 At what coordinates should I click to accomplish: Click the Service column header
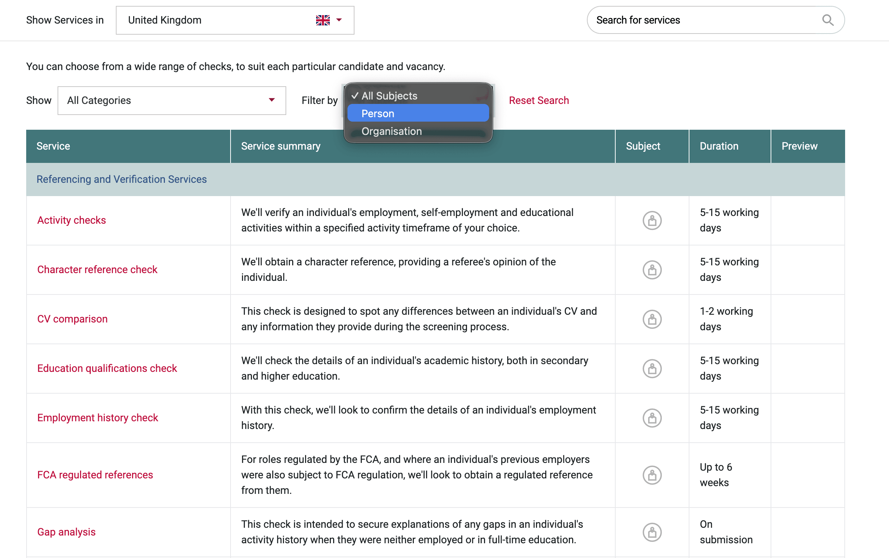point(128,146)
